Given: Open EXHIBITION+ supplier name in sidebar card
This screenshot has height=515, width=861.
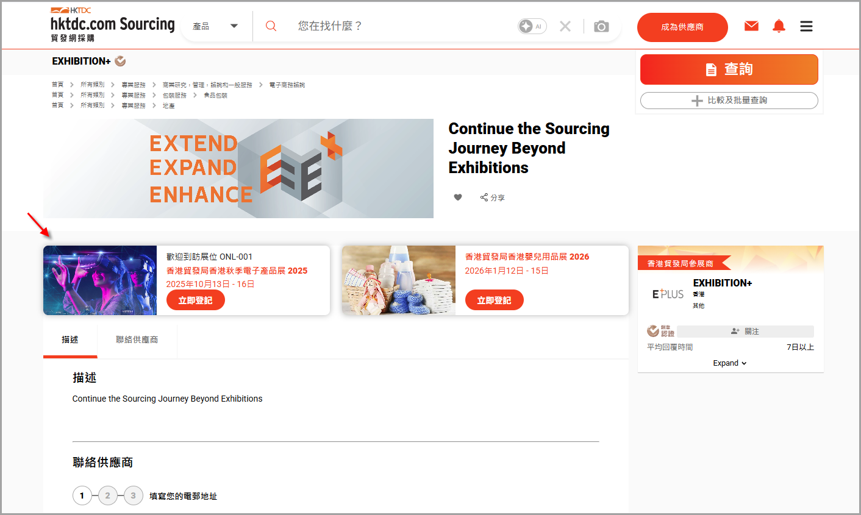Looking at the screenshot, I should pyautogui.click(x=723, y=283).
